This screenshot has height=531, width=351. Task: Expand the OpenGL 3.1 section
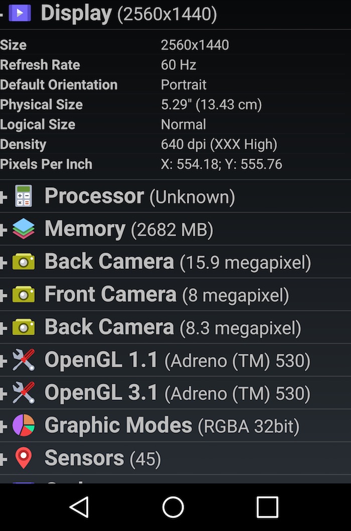point(4,392)
